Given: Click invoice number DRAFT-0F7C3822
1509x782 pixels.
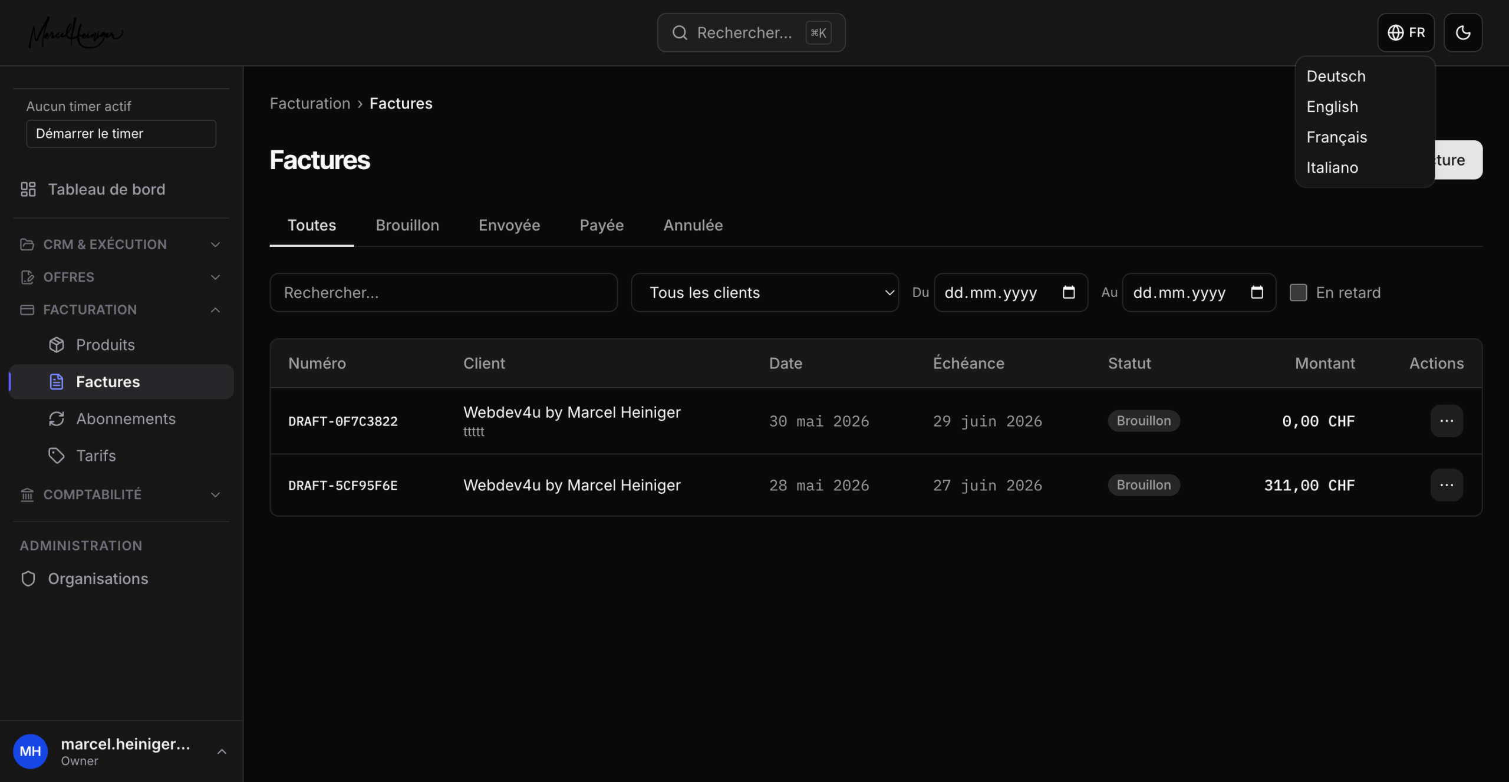Looking at the screenshot, I should [343, 421].
